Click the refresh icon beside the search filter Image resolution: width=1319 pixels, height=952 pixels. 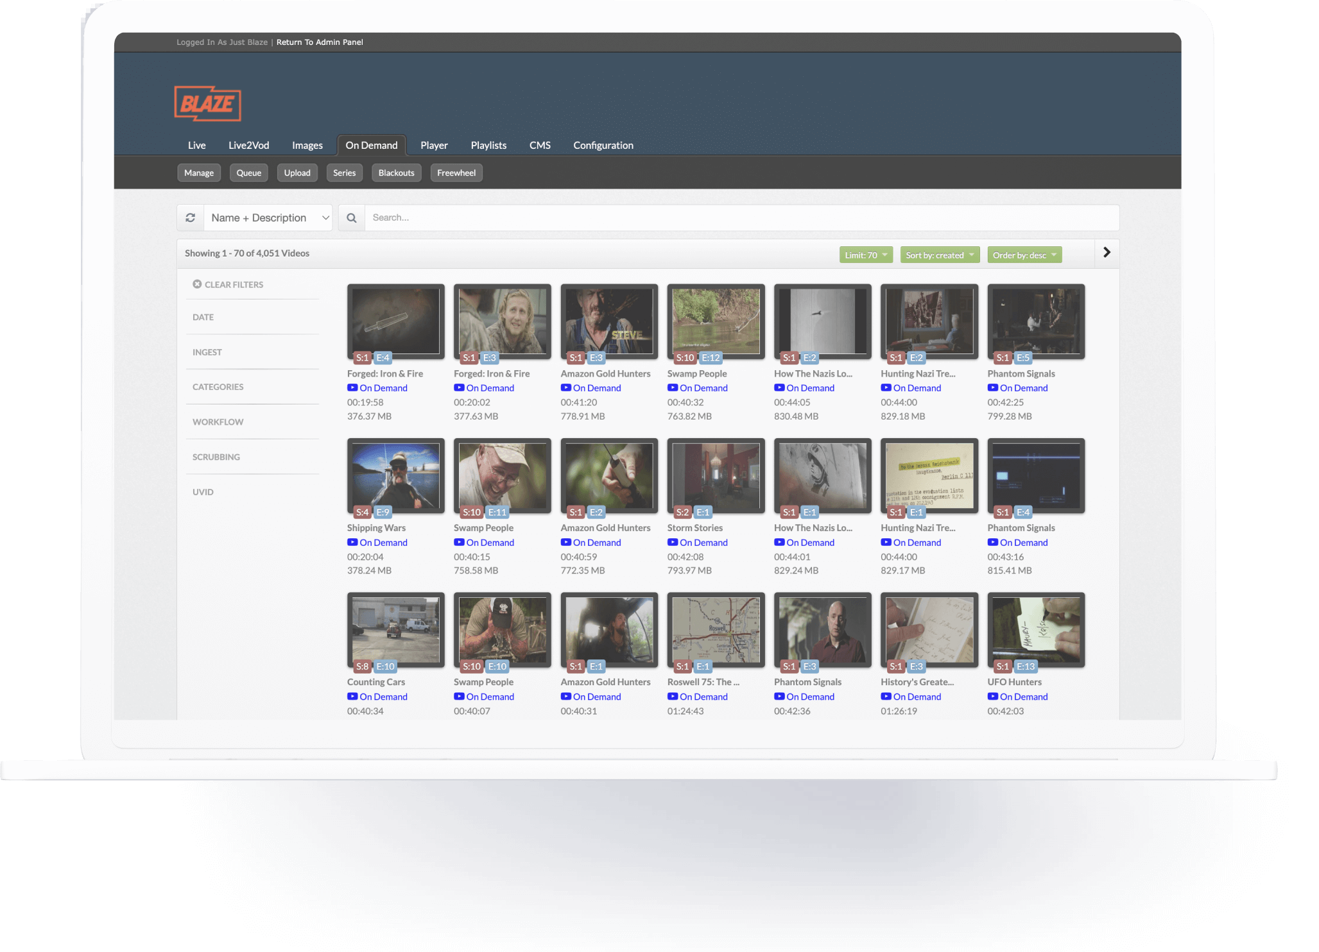(x=191, y=218)
